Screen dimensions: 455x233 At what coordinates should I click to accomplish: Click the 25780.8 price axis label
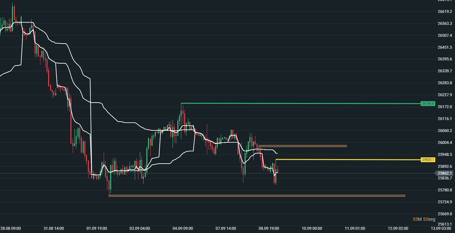(444, 190)
